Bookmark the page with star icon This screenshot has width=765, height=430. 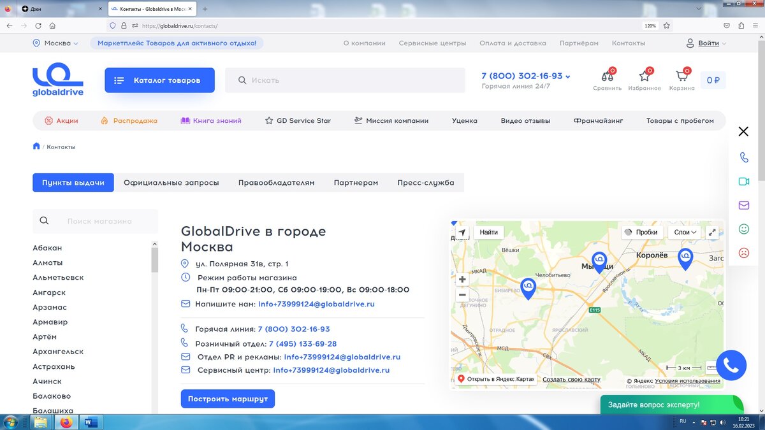pyautogui.click(x=666, y=26)
